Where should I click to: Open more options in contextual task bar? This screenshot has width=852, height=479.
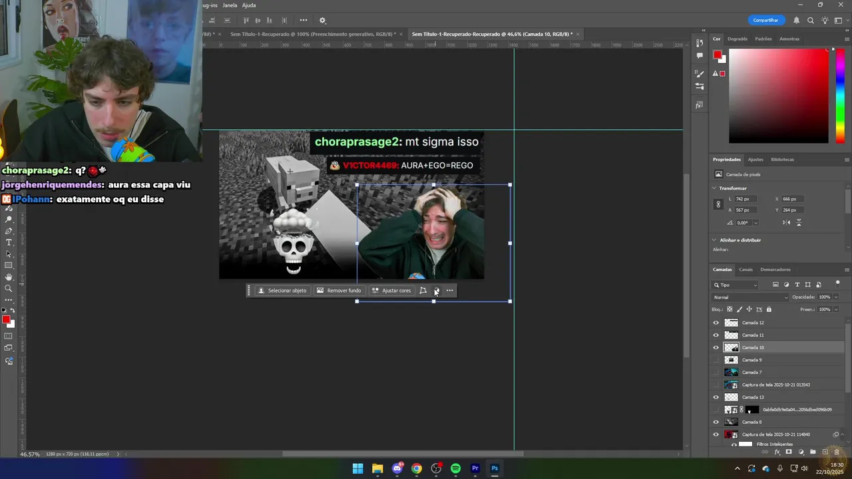[450, 291]
